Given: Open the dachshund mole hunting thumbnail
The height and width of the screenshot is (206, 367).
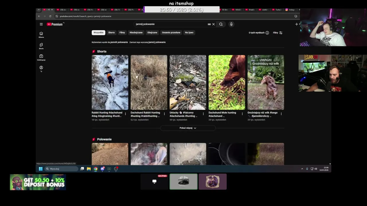Looking at the screenshot, I should 227,82.
